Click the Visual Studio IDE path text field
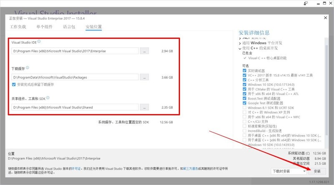The height and width of the screenshot is (185, 334). 75,51
